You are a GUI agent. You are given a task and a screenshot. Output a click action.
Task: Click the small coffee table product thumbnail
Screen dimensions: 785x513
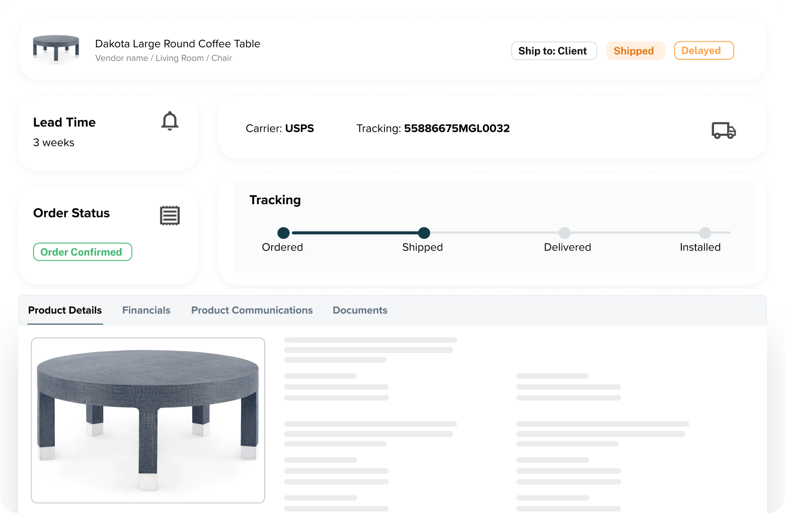click(55, 48)
